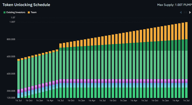
Task: Click the 400.00B y-axis label
Action: click(11, 74)
